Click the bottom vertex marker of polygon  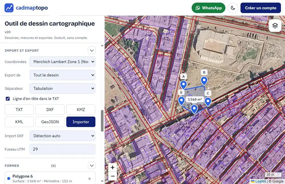194,109
